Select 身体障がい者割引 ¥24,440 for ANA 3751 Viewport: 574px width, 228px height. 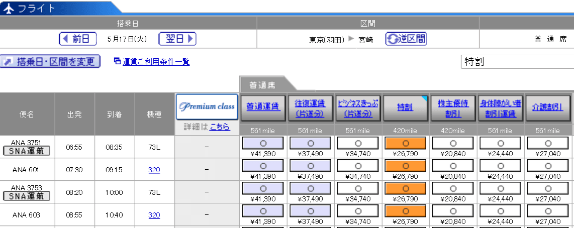501,144
